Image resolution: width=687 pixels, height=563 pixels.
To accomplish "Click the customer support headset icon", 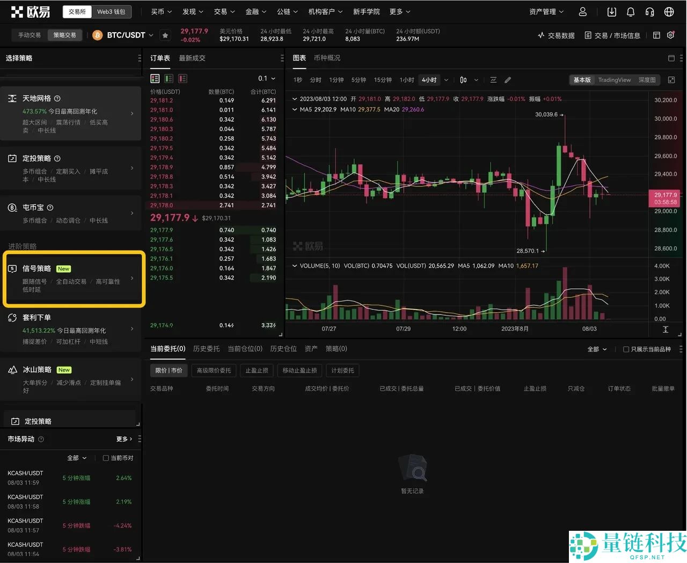I will pyautogui.click(x=650, y=11).
